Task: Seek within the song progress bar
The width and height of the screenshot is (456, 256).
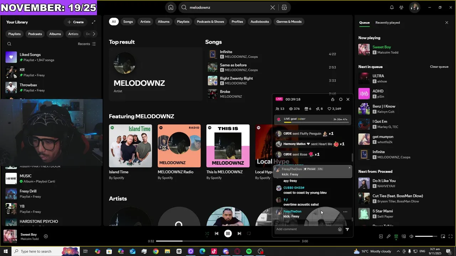Action: (x=228, y=241)
